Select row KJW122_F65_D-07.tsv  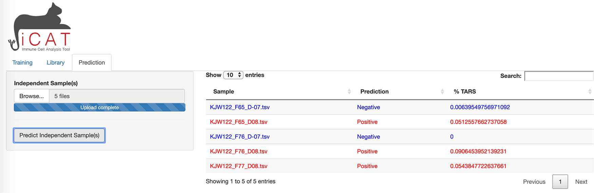240,107
